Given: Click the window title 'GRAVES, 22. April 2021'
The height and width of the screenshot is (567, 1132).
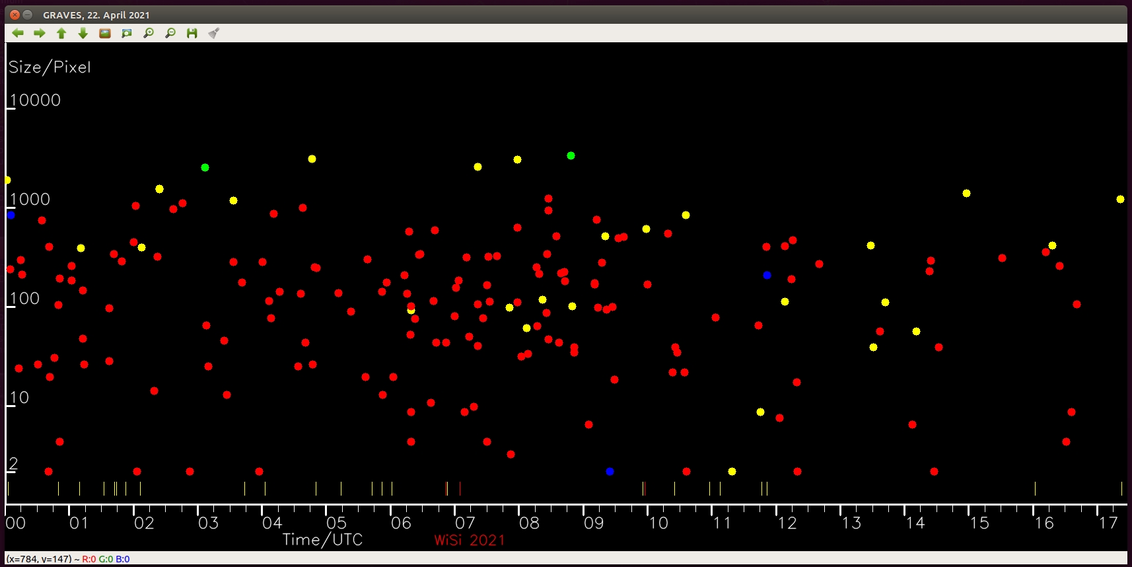Looking at the screenshot, I should pos(96,15).
